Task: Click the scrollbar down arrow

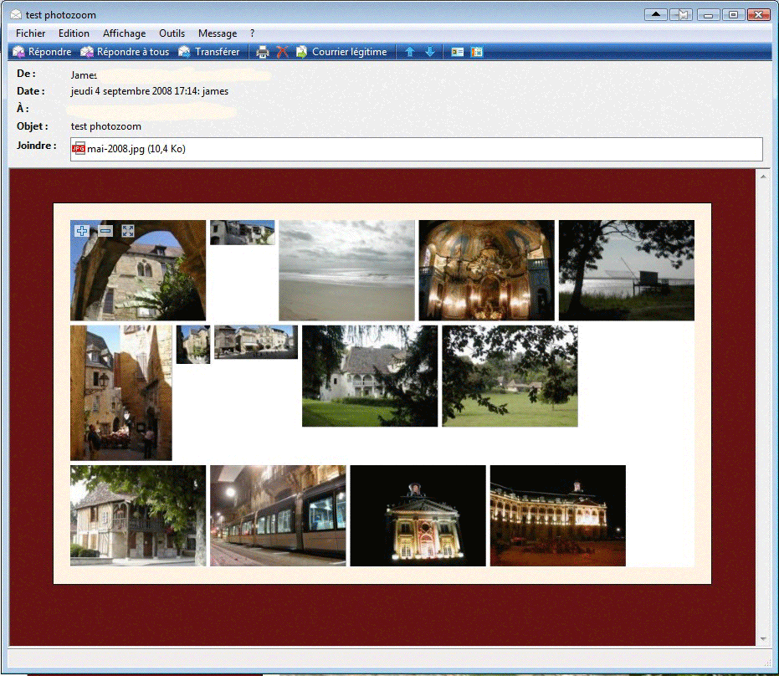Action: tap(763, 639)
